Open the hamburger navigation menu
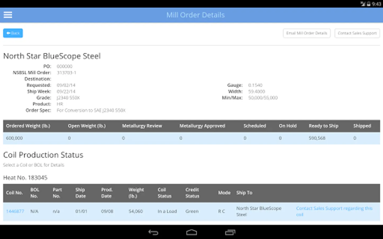The image size is (383, 239). pos(8,15)
